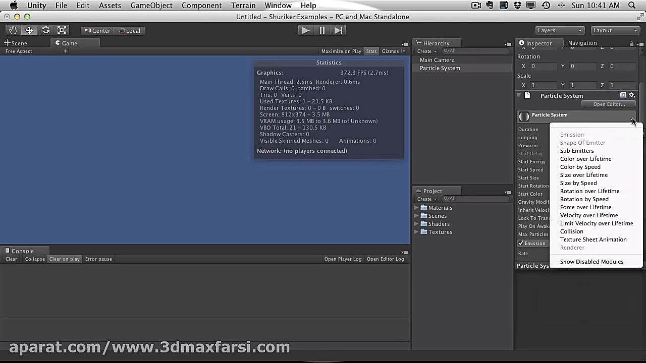Image resolution: width=646 pixels, height=363 pixels.
Task: Open the Hierarchy panel options menu icon
Action: tap(508, 44)
